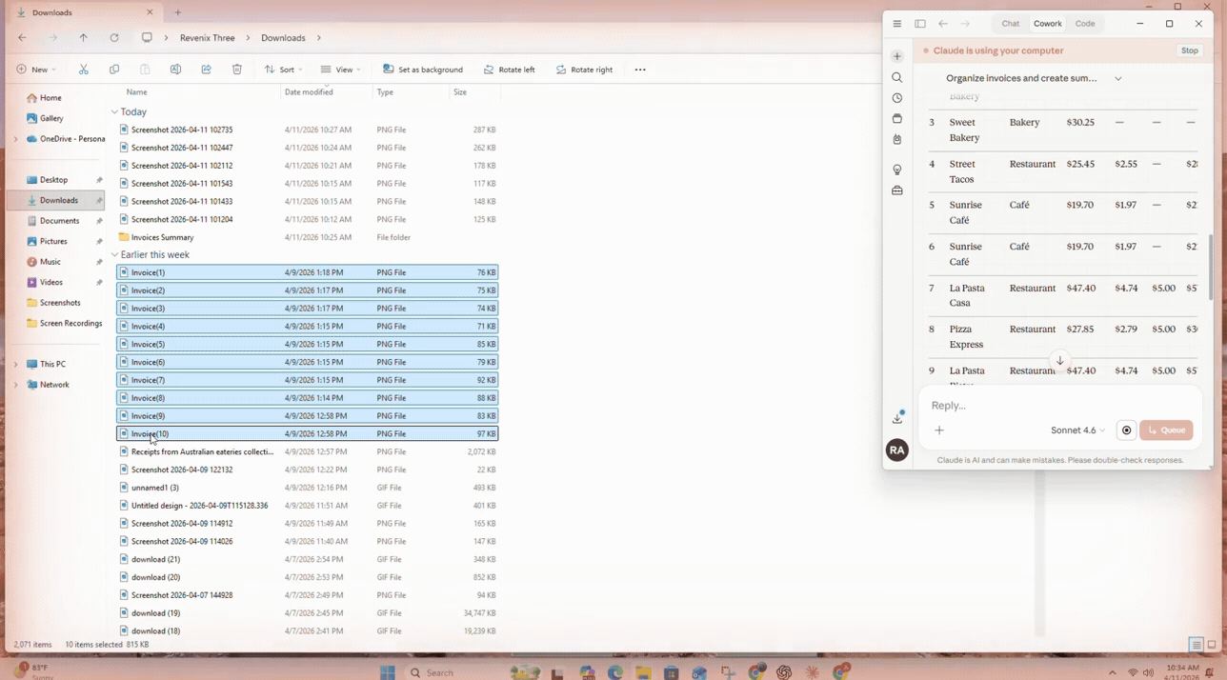Switch to details view layout icon
Viewport: 1227px width, 680px height.
coord(1196,645)
